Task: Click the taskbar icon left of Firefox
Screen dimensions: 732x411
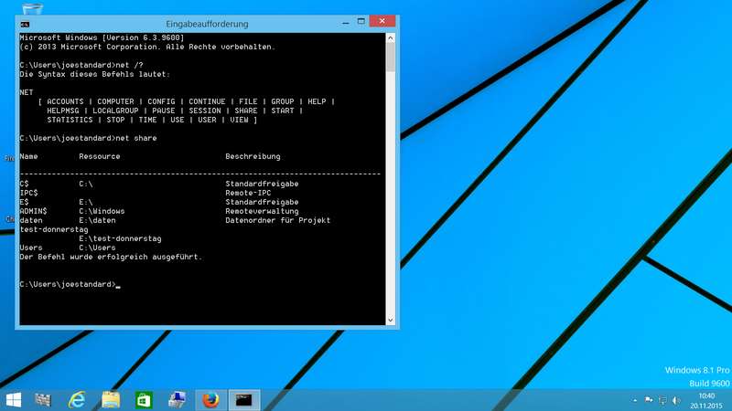Action: point(177,400)
